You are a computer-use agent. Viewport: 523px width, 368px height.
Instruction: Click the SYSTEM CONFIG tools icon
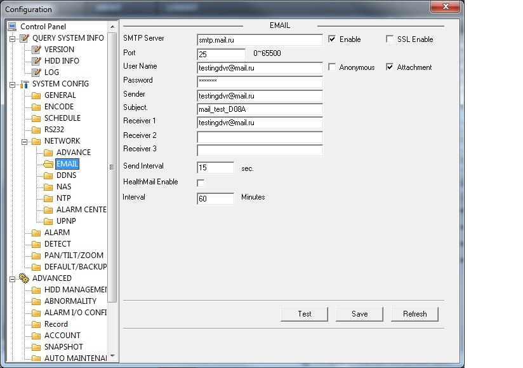click(x=24, y=84)
